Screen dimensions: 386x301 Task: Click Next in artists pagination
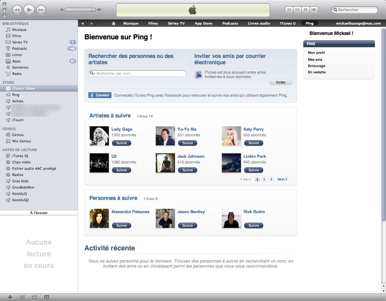pos(282,179)
